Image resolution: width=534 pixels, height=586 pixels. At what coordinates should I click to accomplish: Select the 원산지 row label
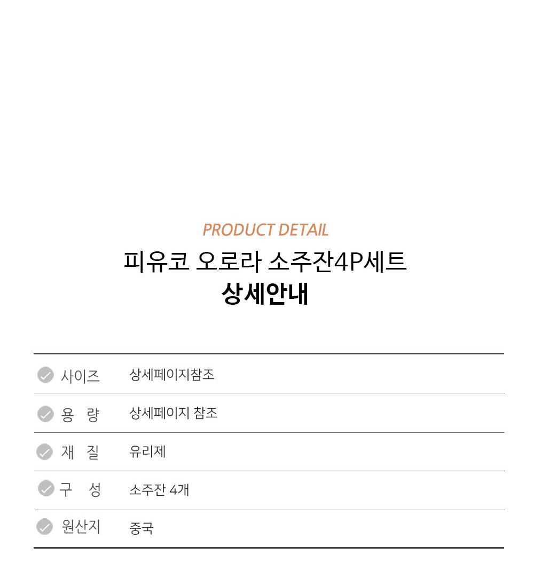(x=81, y=527)
